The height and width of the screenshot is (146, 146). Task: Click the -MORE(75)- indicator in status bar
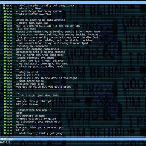click(x=7, y=139)
